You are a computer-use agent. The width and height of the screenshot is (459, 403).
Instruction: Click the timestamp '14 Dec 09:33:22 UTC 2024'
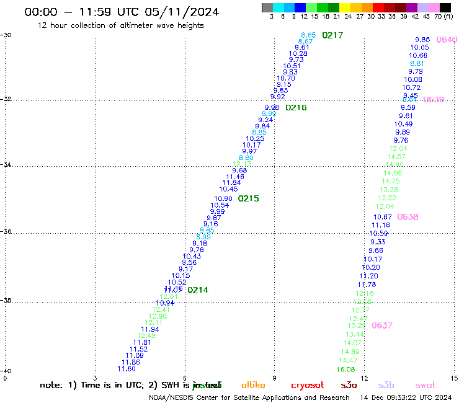(406, 398)
